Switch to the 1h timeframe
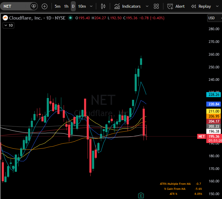 [x=66, y=7]
